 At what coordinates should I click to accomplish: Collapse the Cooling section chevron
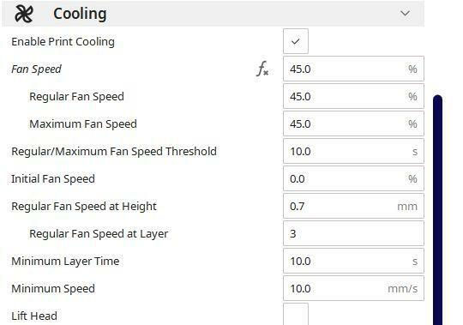point(405,13)
